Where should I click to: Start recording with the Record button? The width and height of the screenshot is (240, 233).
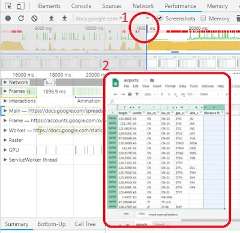pos(8,19)
